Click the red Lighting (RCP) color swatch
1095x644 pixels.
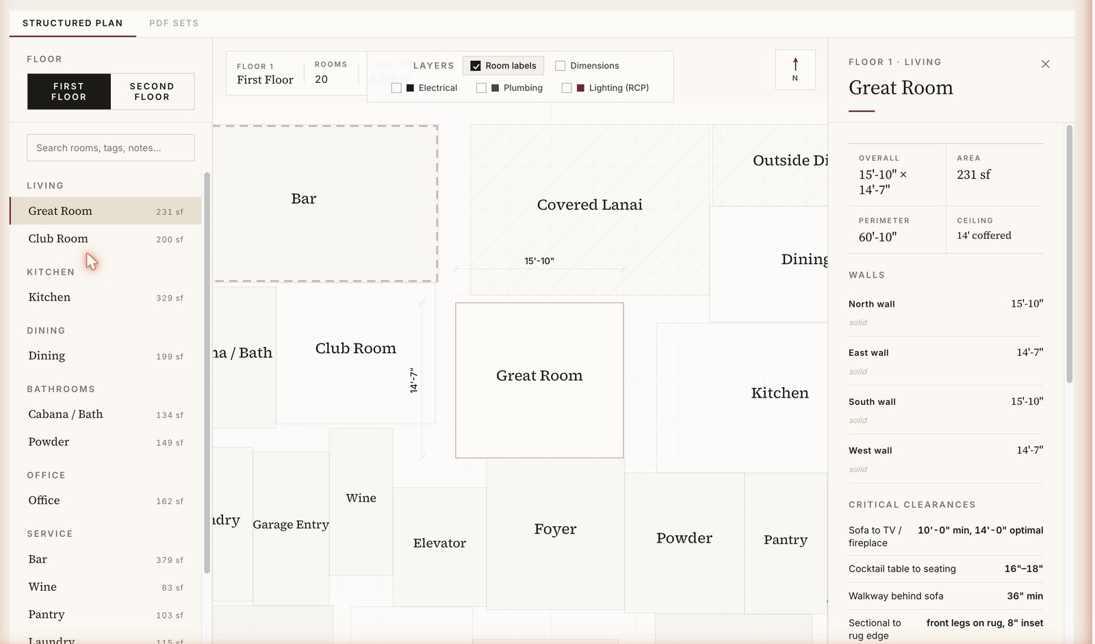click(x=580, y=88)
